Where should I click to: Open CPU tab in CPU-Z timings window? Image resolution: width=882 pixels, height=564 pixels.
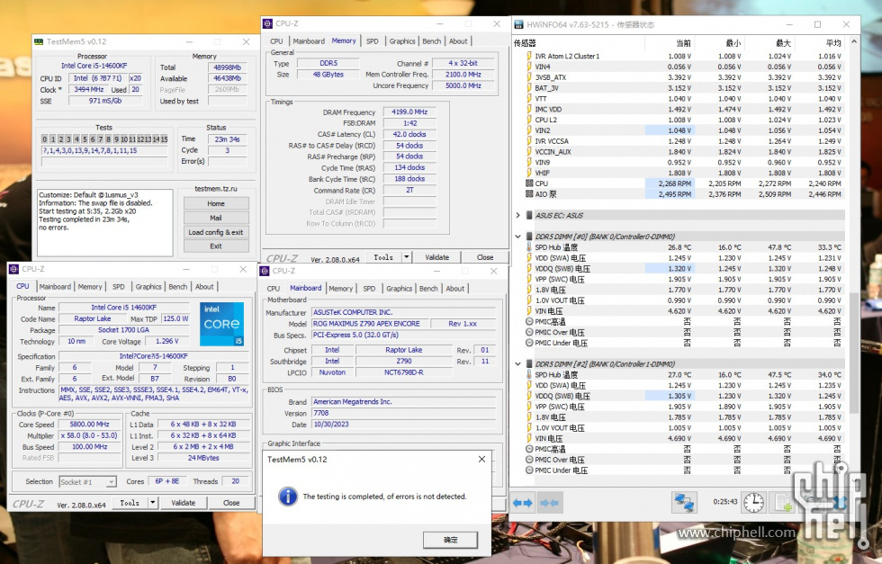276,41
